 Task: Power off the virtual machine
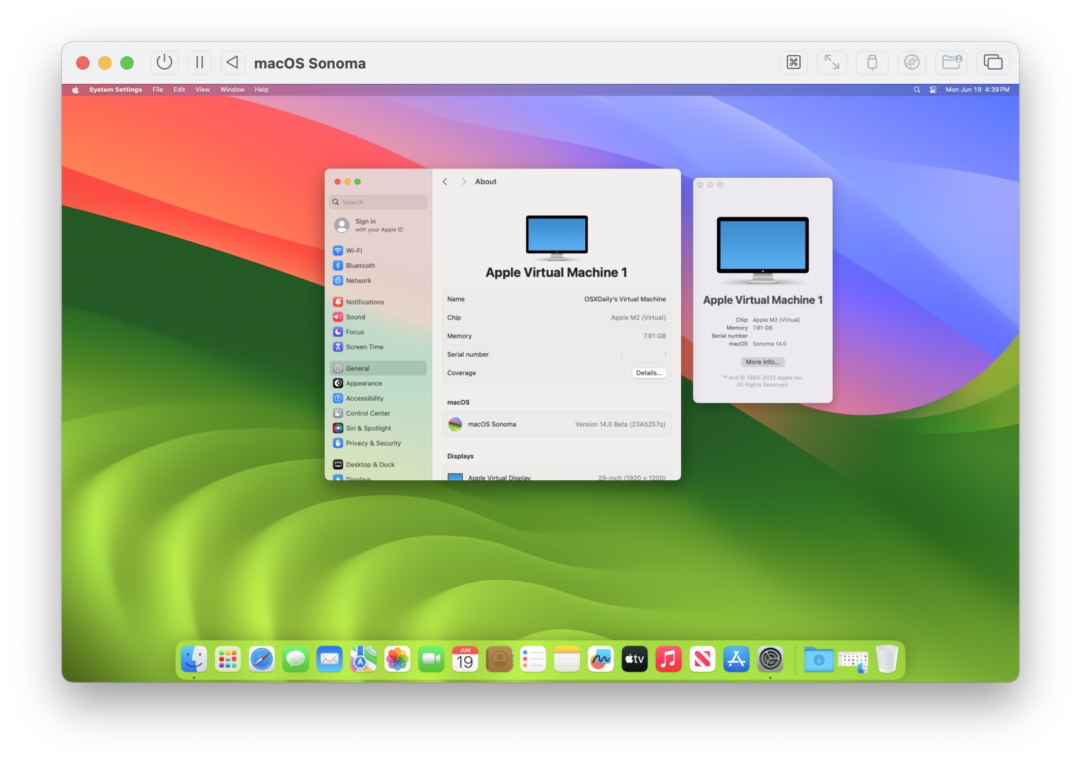click(x=165, y=62)
